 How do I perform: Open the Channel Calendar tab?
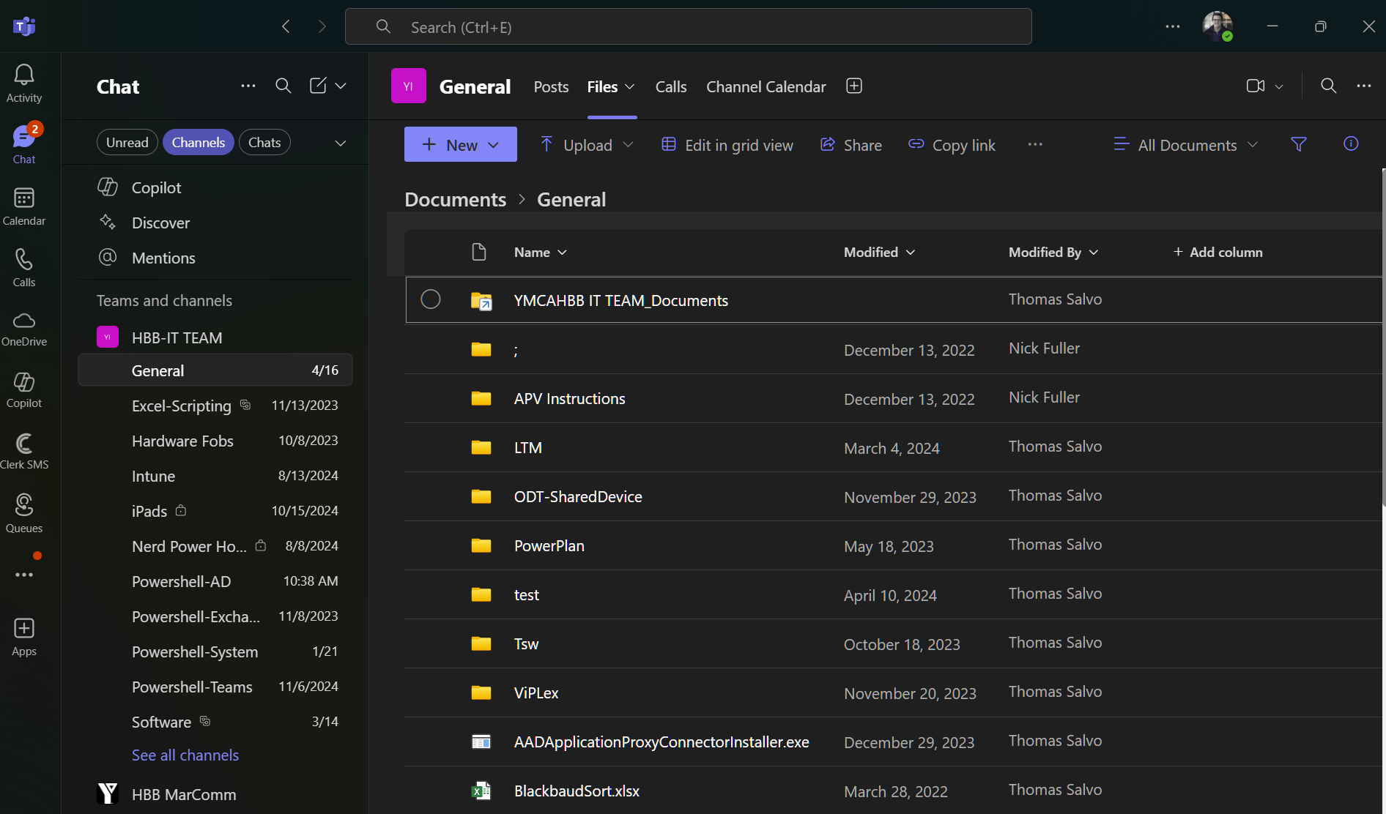click(x=766, y=86)
